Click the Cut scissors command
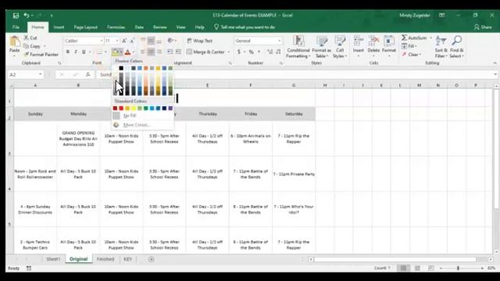500x281 pixels. 30,38
